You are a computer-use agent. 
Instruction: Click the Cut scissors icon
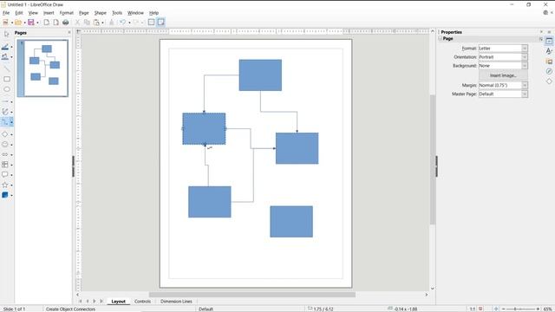[77, 23]
